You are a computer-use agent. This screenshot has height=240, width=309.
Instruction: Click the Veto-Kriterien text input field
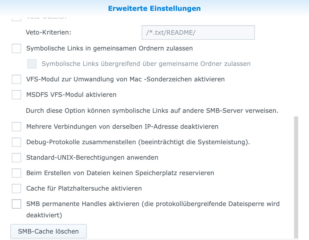click(198, 32)
